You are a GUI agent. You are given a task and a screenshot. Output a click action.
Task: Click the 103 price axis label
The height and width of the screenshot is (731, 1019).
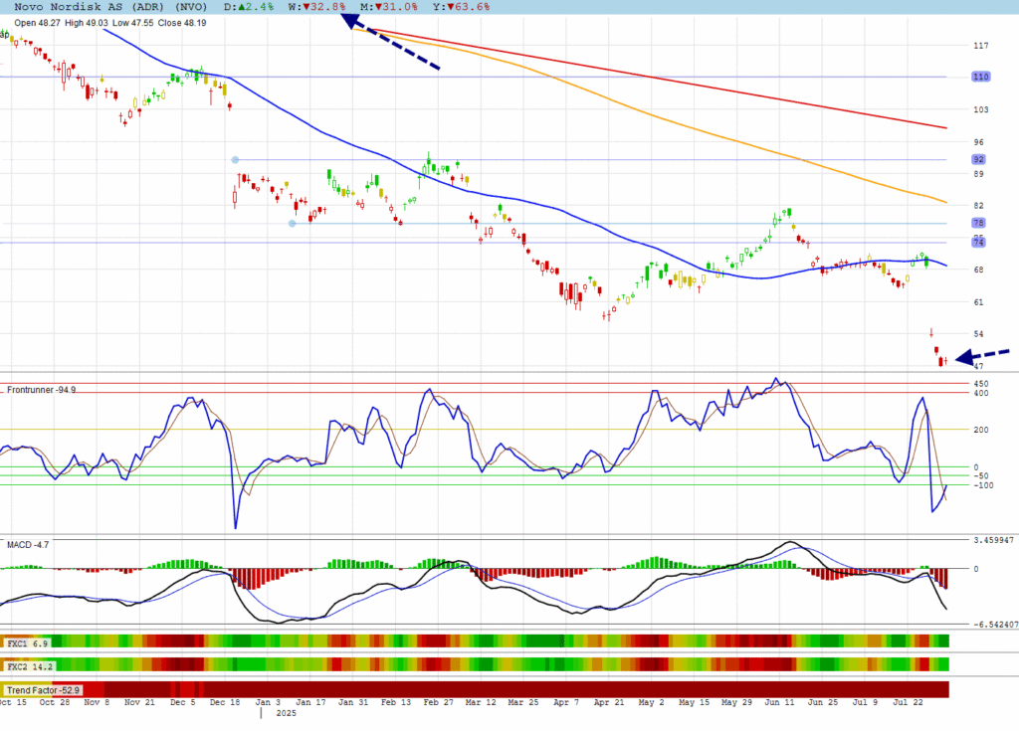[980, 109]
